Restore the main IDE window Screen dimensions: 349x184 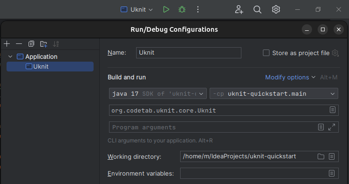click(318, 9)
